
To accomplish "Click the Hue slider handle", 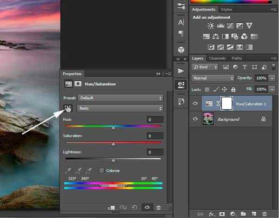I will click(113, 128).
